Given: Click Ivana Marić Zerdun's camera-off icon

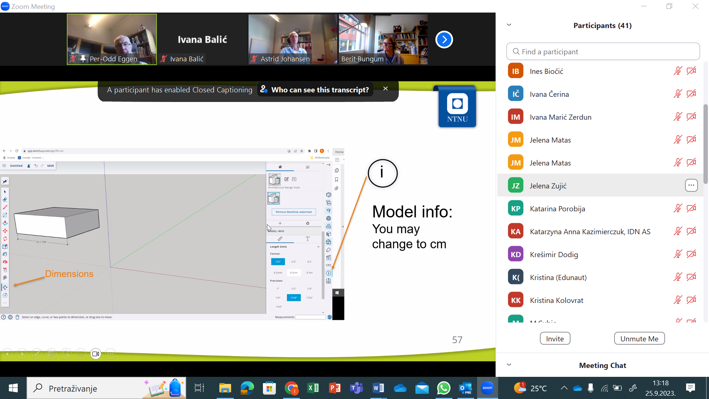Looking at the screenshot, I should [x=691, y=117].
